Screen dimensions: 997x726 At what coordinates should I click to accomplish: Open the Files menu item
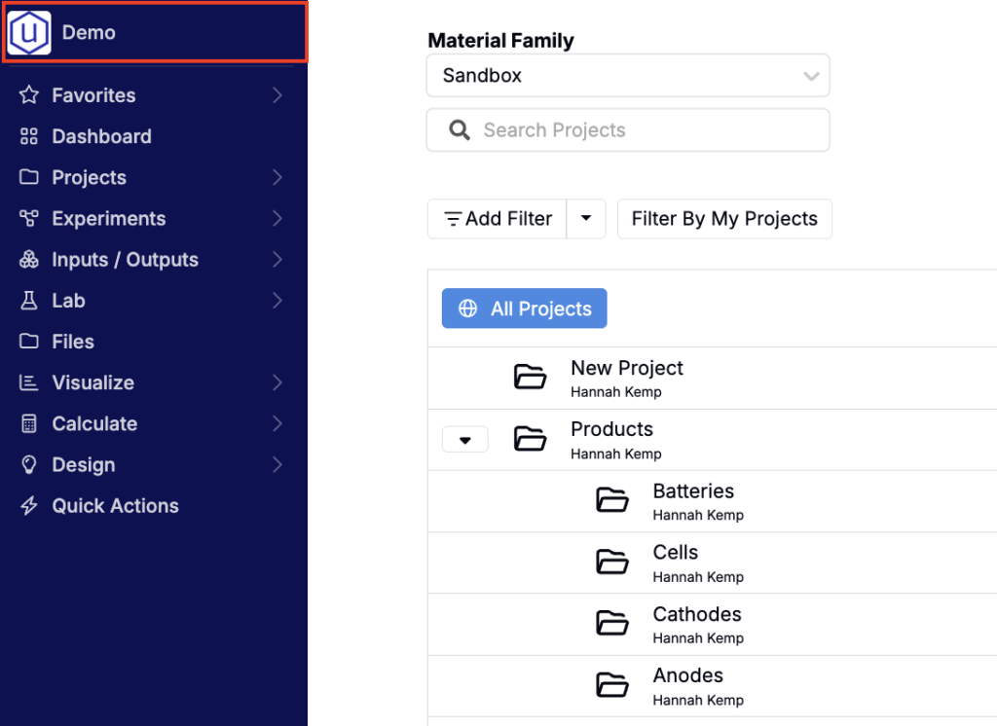coord(73,342)
